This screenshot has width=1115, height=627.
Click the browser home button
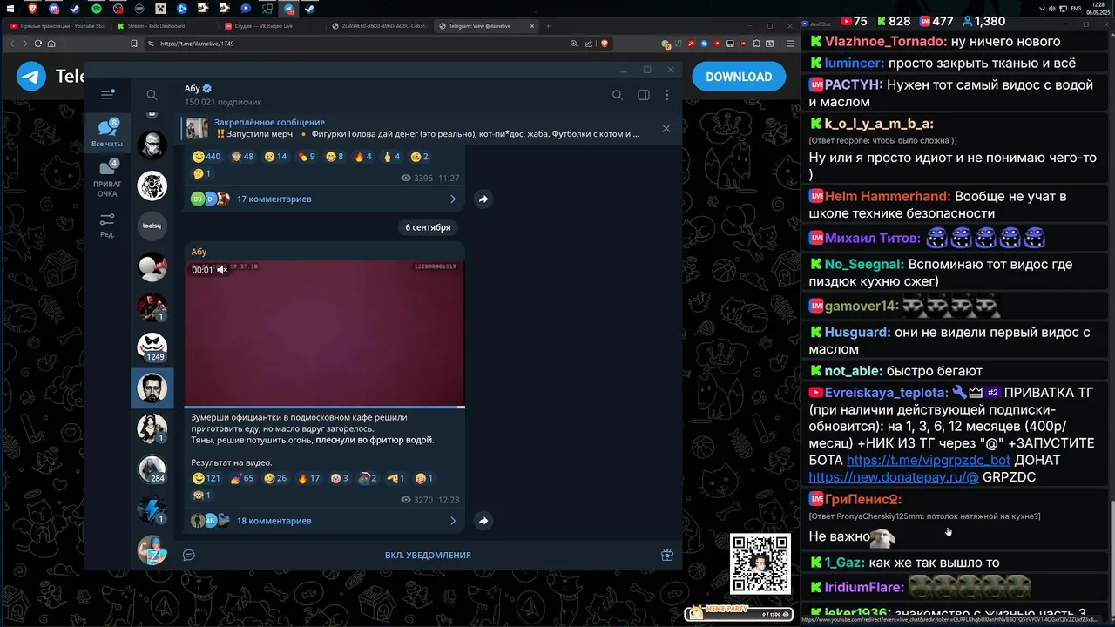tap(51, 44)
